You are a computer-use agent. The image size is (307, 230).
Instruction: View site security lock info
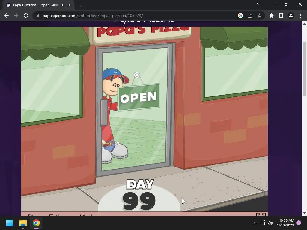pos(38,16)
